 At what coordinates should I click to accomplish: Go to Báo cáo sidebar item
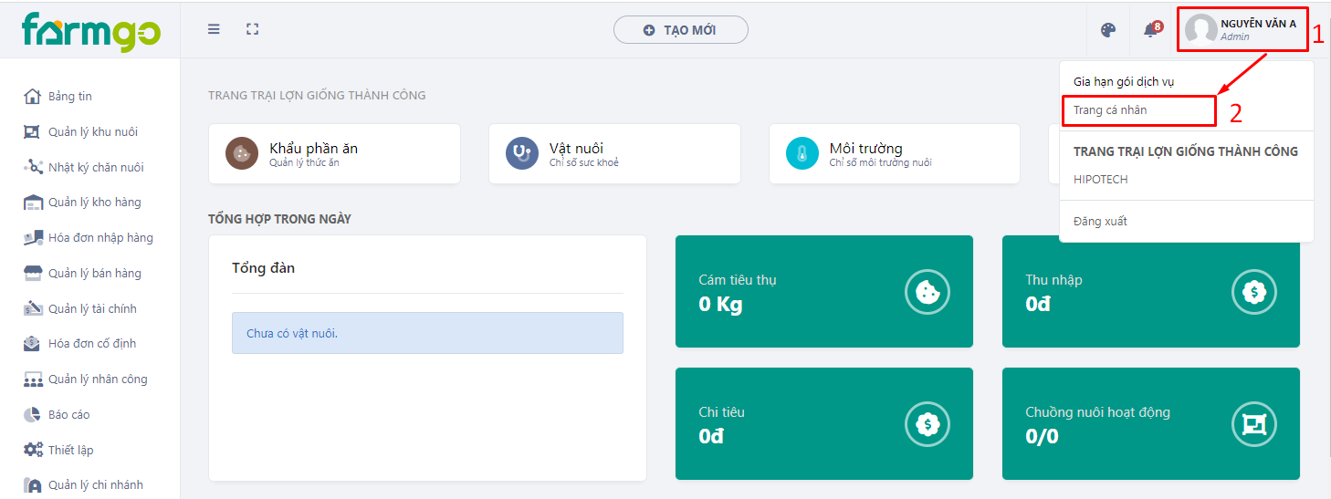57,415
